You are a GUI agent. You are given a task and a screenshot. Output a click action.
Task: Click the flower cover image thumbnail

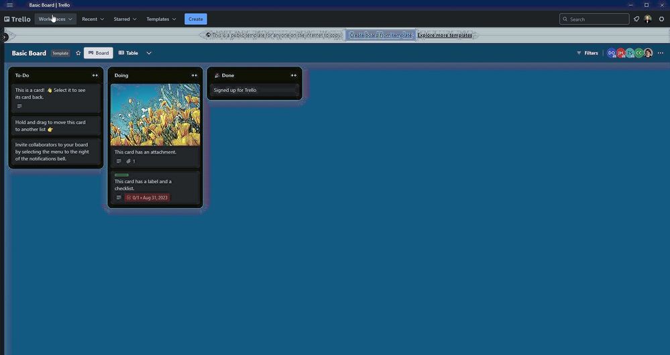click(x=155, y=115)
